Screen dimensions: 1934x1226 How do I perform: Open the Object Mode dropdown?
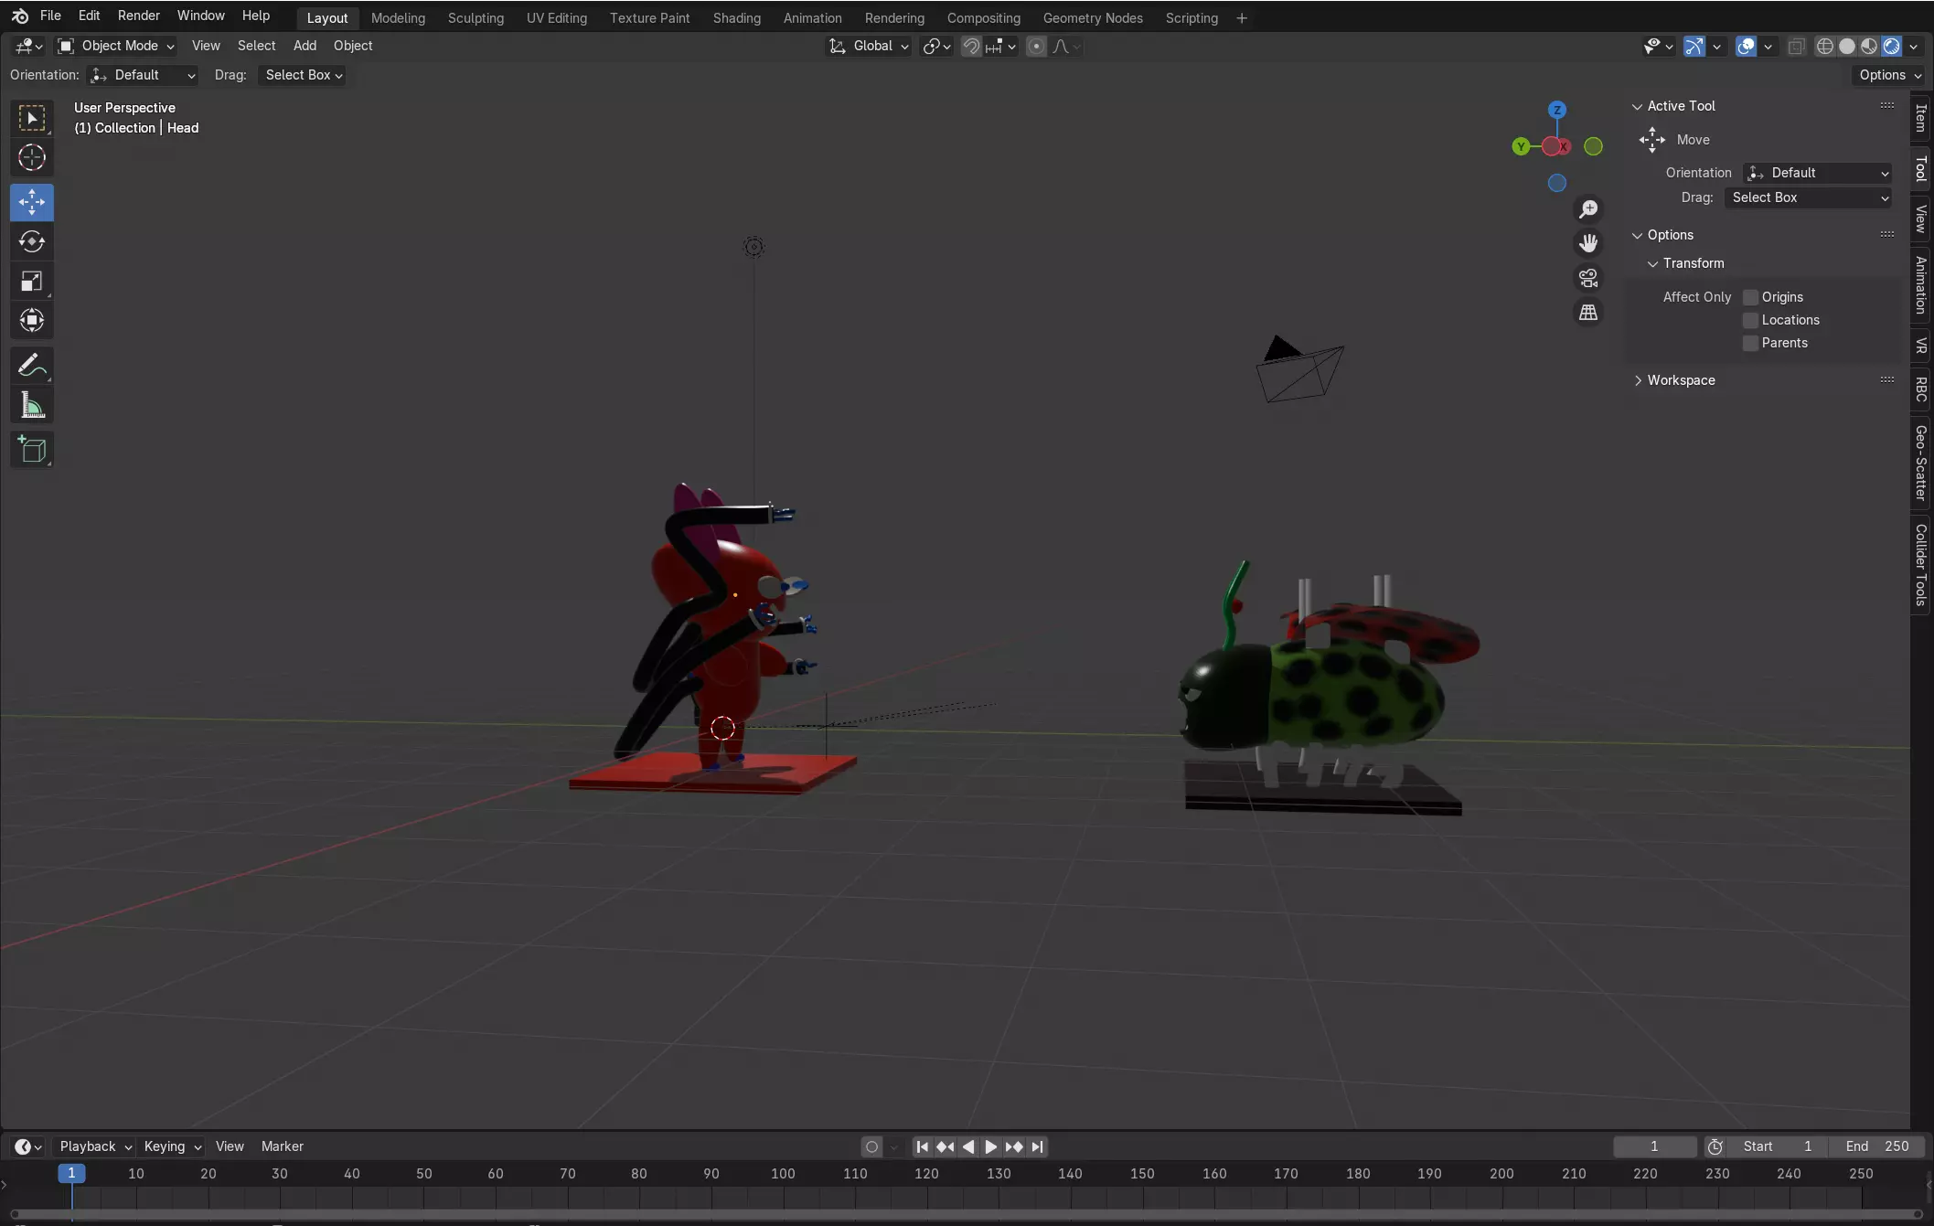[115, 46]
